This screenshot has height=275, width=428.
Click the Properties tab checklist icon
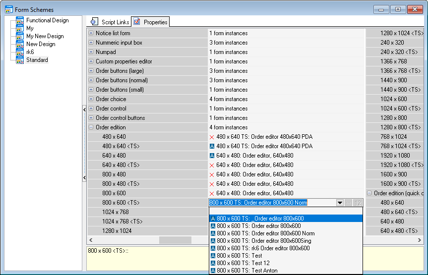pos(137,21)
